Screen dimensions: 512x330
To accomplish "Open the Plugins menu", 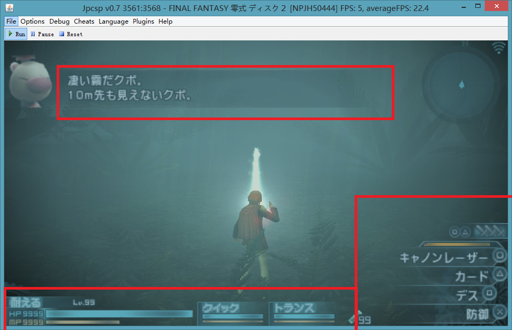I will click(143, 22).
